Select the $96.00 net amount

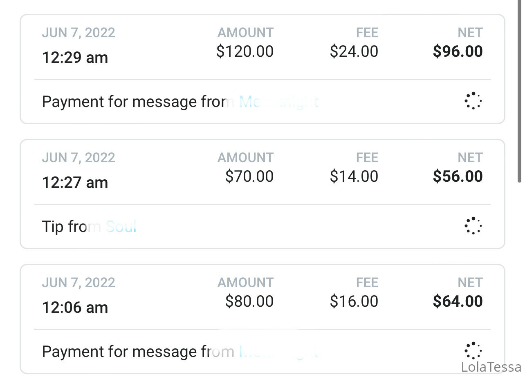point(458,51)
